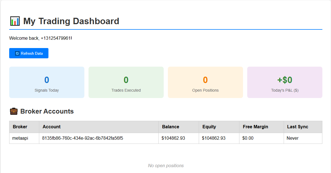The height and width of the screenshot is (173, 331).
Task: Click the Last Sync column header
Action: tap(297, 127)
